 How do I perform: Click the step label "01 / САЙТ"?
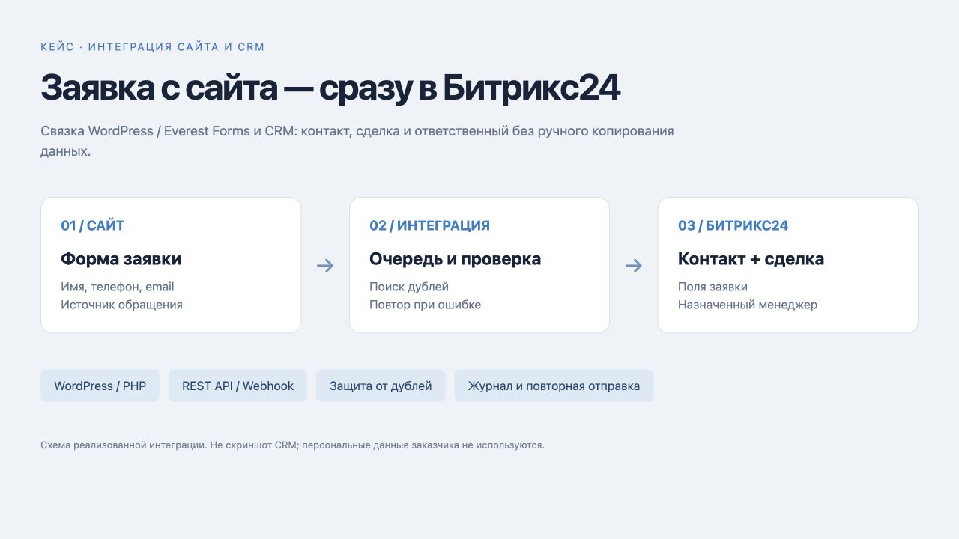click(x=93, y=225)
